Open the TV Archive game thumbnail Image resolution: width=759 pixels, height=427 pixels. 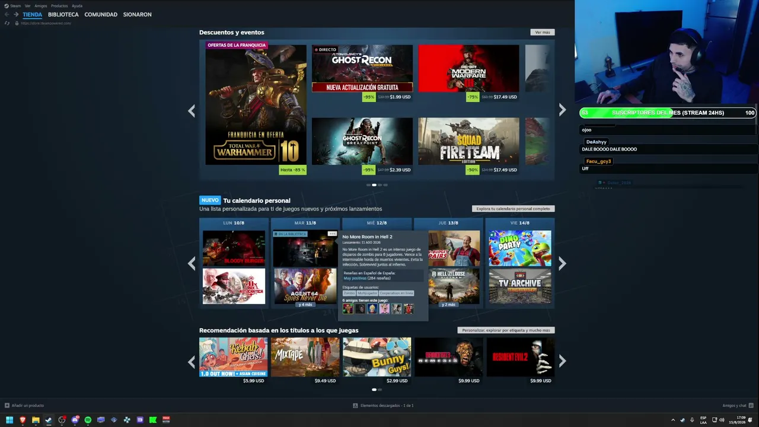pyautogui.click(x=520, y=286)
